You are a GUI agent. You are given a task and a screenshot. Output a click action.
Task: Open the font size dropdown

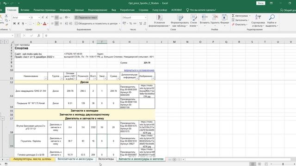click(x=39, y=18)
